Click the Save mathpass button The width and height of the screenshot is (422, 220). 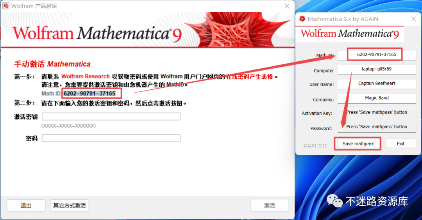[358, 144]
